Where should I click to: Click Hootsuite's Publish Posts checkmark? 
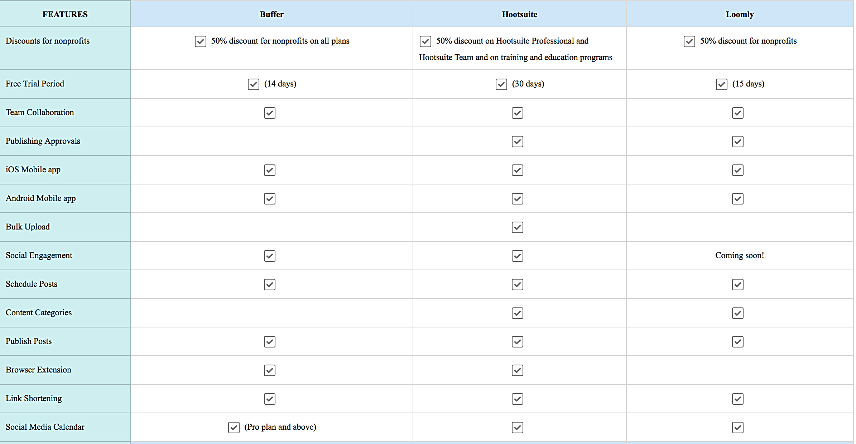pos(518,342)
